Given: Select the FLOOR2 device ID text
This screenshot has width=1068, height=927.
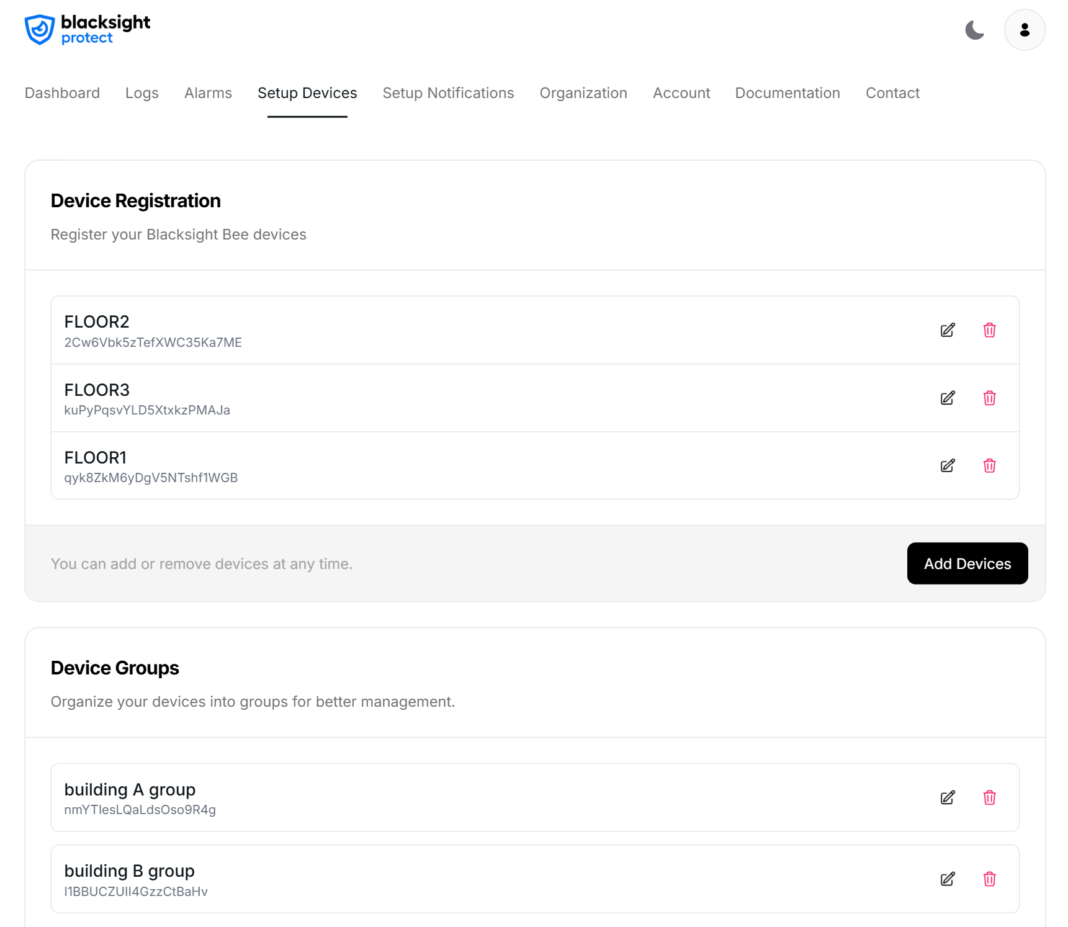Looking at the screenshot, I should (153, 343).
